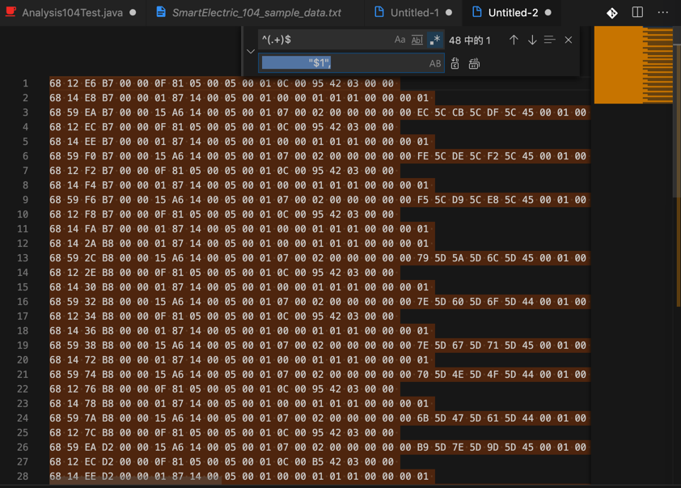
Task: Click '6B' on line 24
Action: 422,418
